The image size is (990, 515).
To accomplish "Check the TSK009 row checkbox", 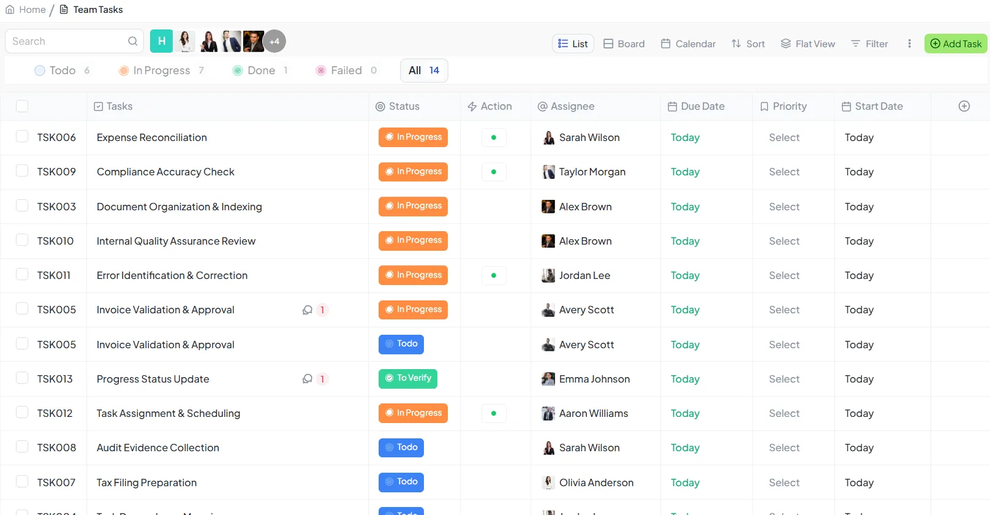I will pyautogui.click(x=22, y=170).
